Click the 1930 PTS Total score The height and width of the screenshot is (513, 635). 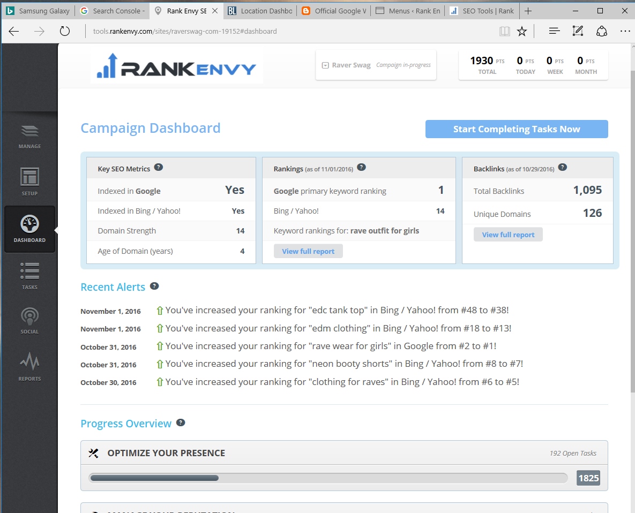pos(487,65)
